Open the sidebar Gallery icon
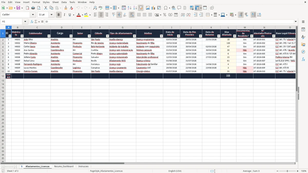 click(x=303, y=45)
